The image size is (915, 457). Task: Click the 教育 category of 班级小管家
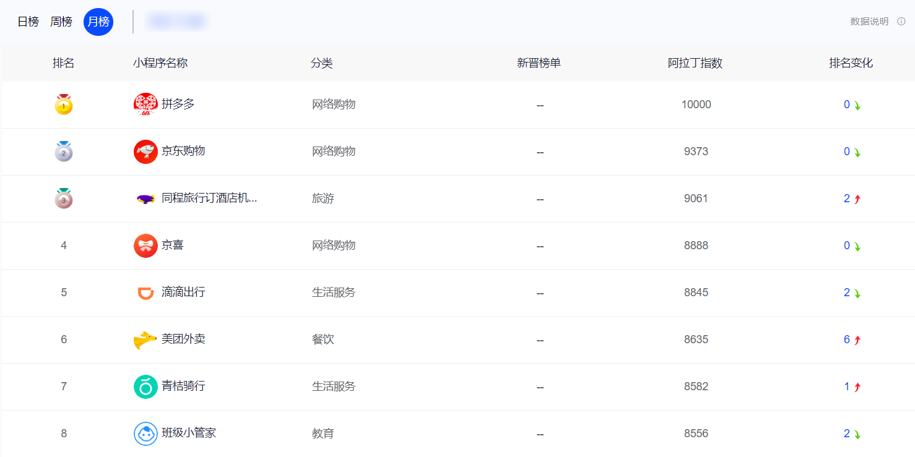[x=323, y=434]
